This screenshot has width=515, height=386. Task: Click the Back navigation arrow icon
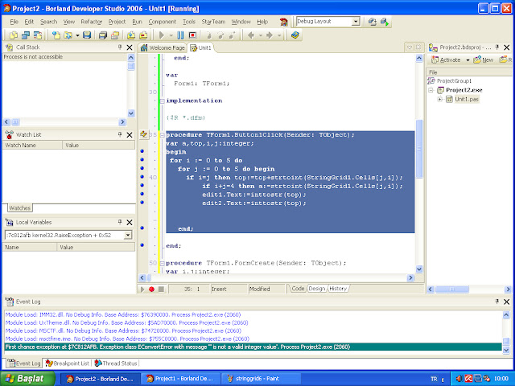coord(251,35)
